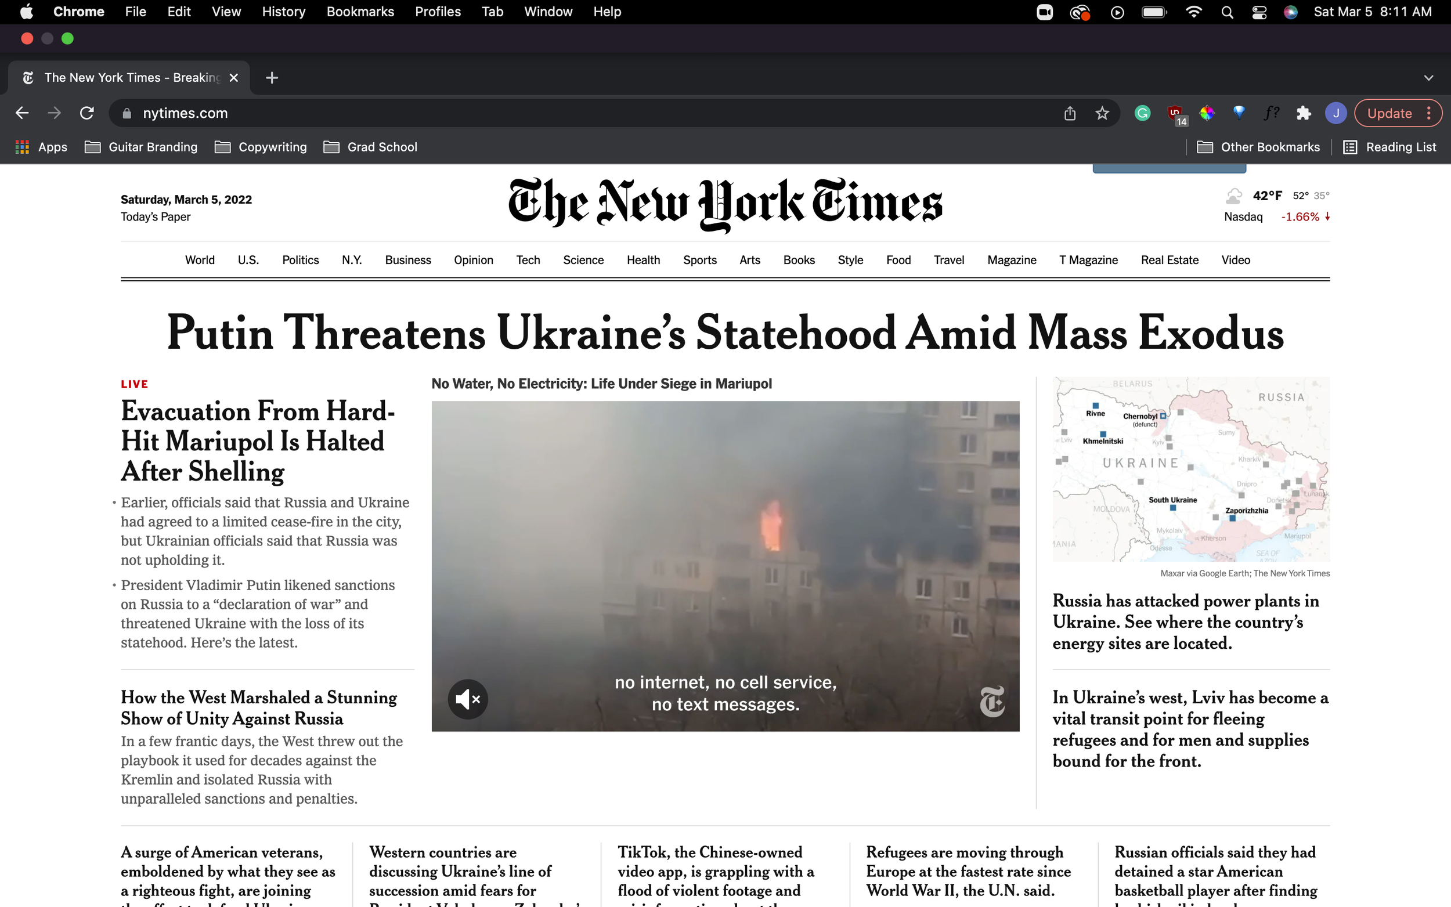Open the Extensions puzzle piece menu
Image resolution: width=1451 pixels, height=907 pixels.
point(1303,113)
